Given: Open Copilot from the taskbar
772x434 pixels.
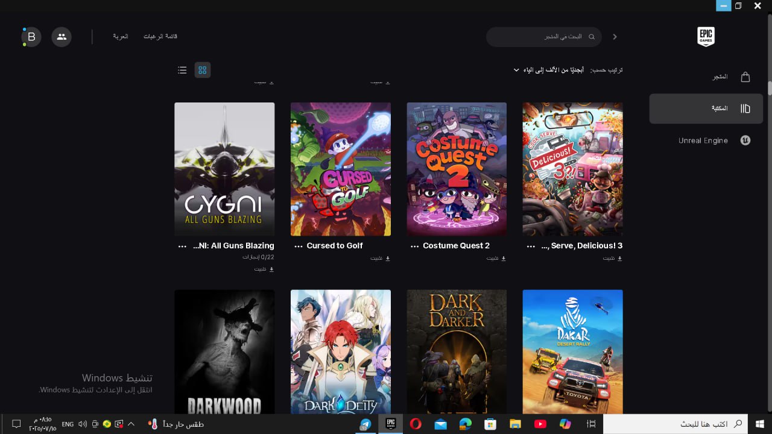Looking at the screenshot, I should [x=565, y=424].
